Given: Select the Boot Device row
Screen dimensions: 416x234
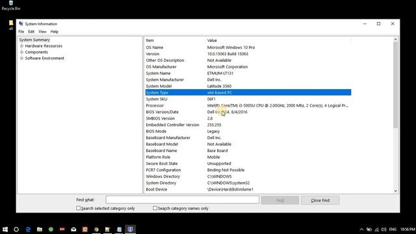Looking at the screenshot, I should [248, 189].
